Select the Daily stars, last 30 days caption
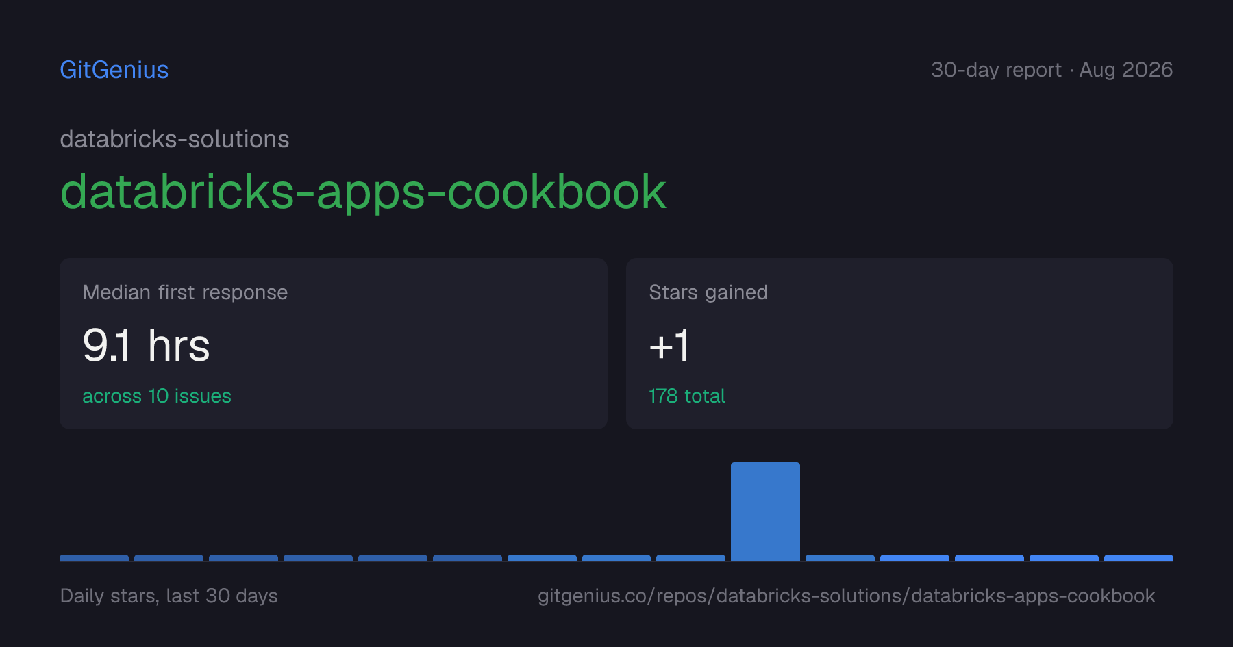Viewport: 1233px width, 647px height. pos(169,596)
